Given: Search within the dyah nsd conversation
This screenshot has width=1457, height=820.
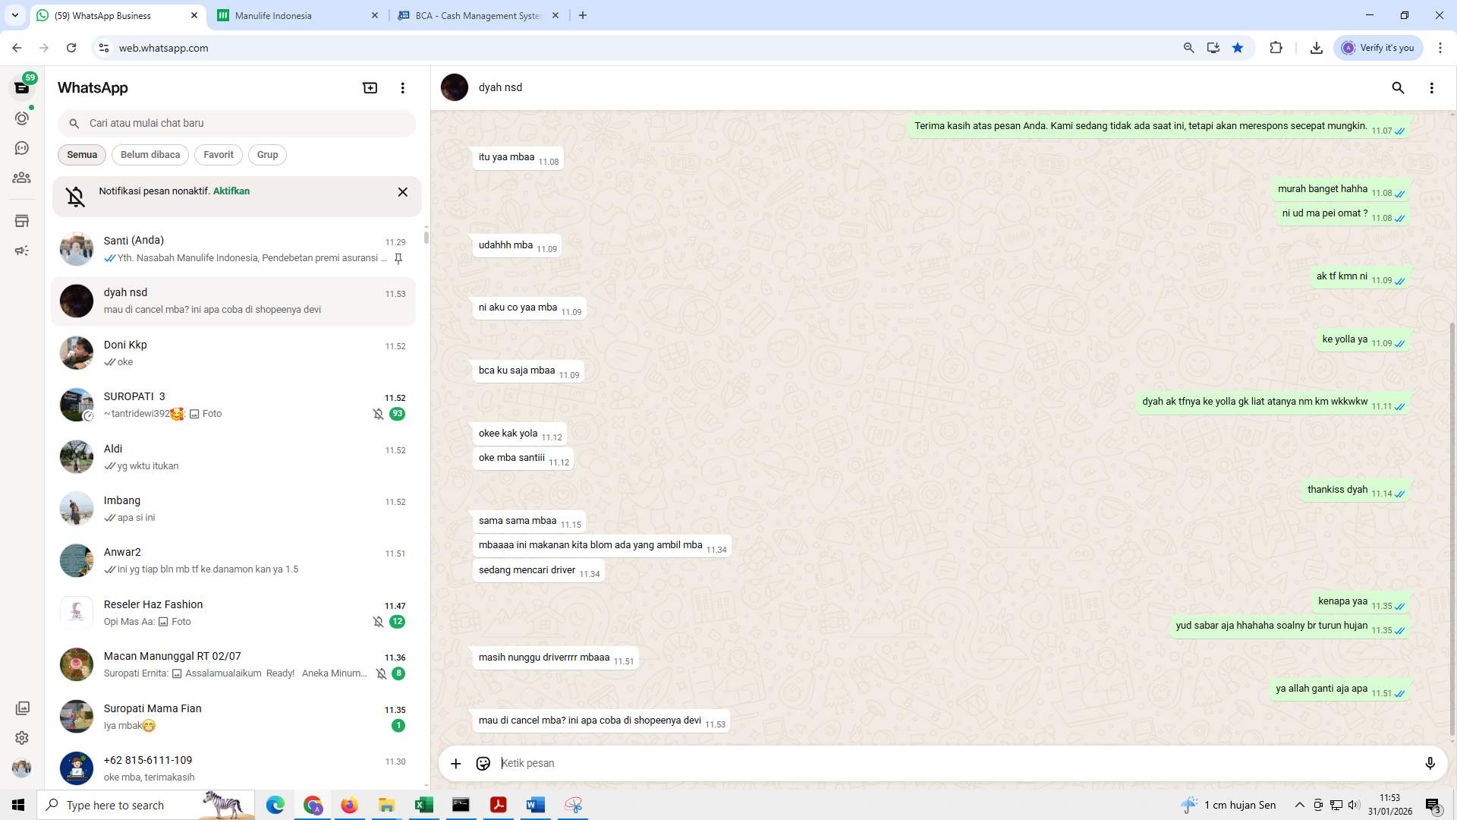Looking at the screenshot, I should [1399, 88].
